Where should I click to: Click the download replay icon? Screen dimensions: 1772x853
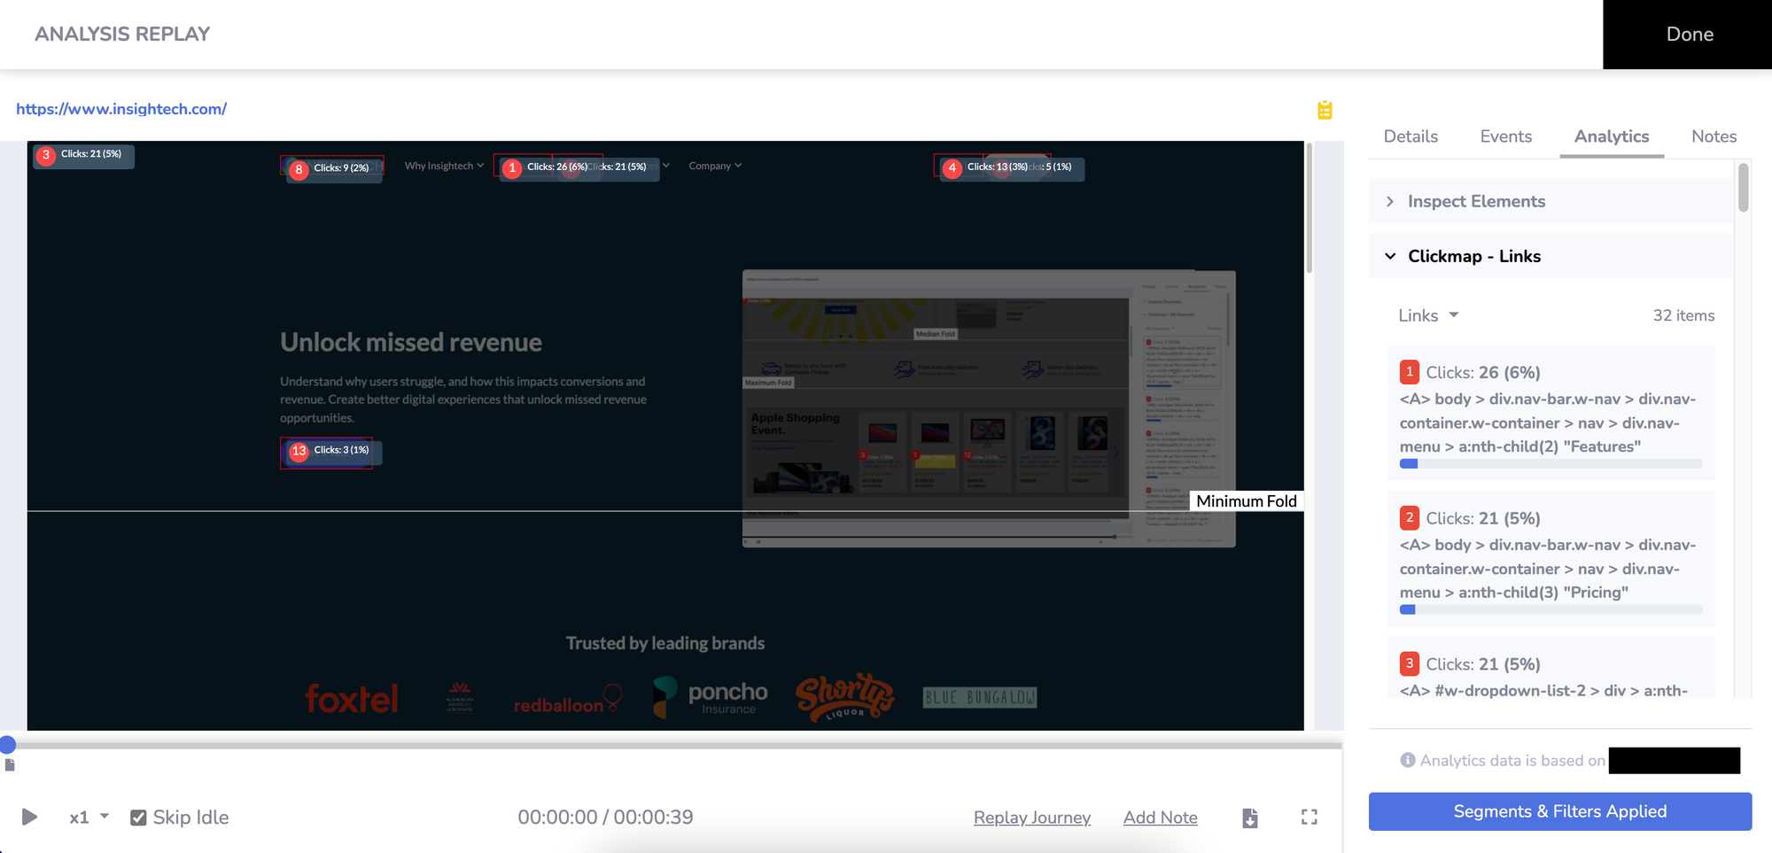(x=1249, y=818)
